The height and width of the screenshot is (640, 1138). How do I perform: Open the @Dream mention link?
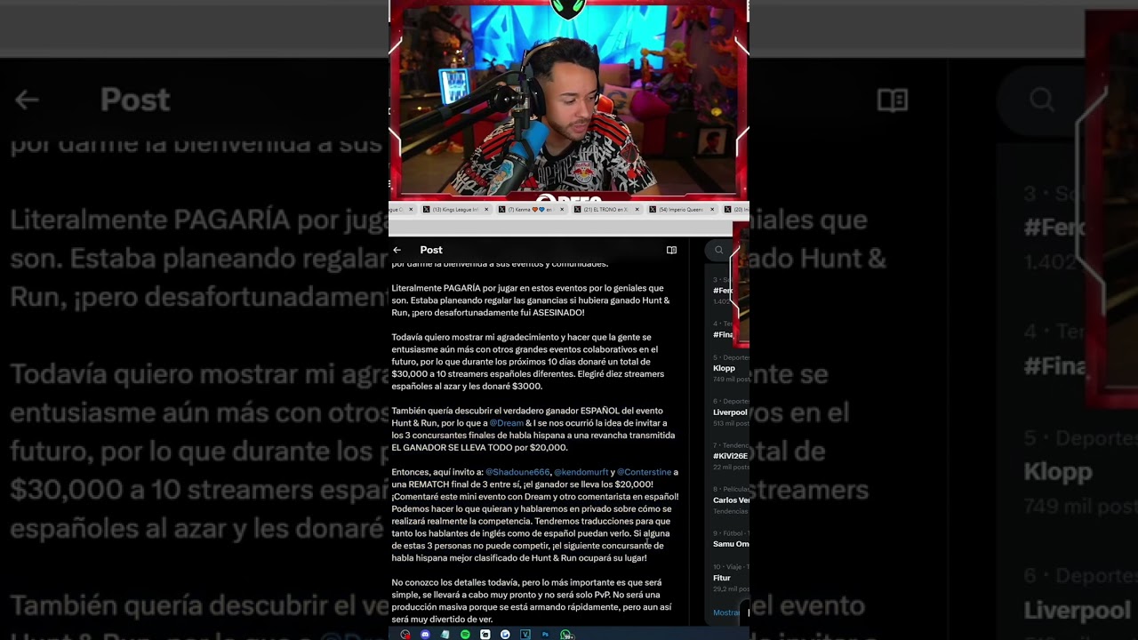click(507, 423)
